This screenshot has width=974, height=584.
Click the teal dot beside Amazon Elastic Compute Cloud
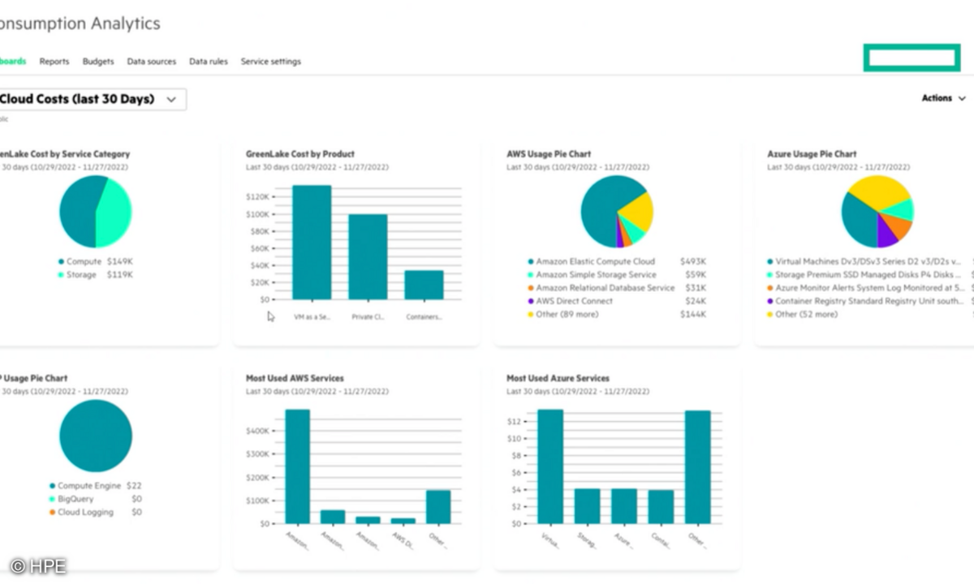point(531,262)
